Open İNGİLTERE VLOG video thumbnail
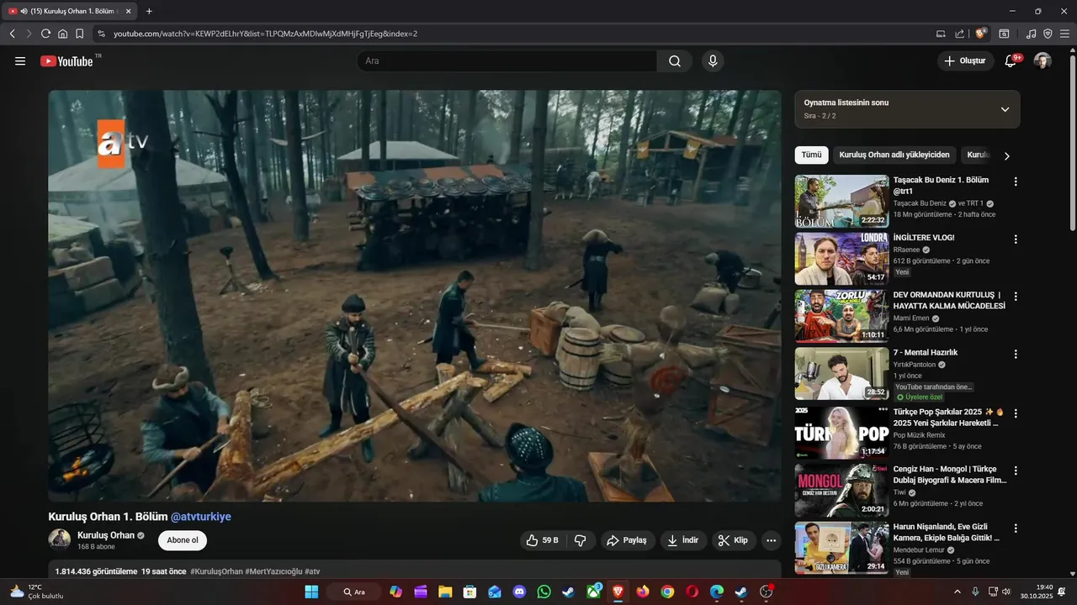The image size is (1077, 605). click(841, 259)
